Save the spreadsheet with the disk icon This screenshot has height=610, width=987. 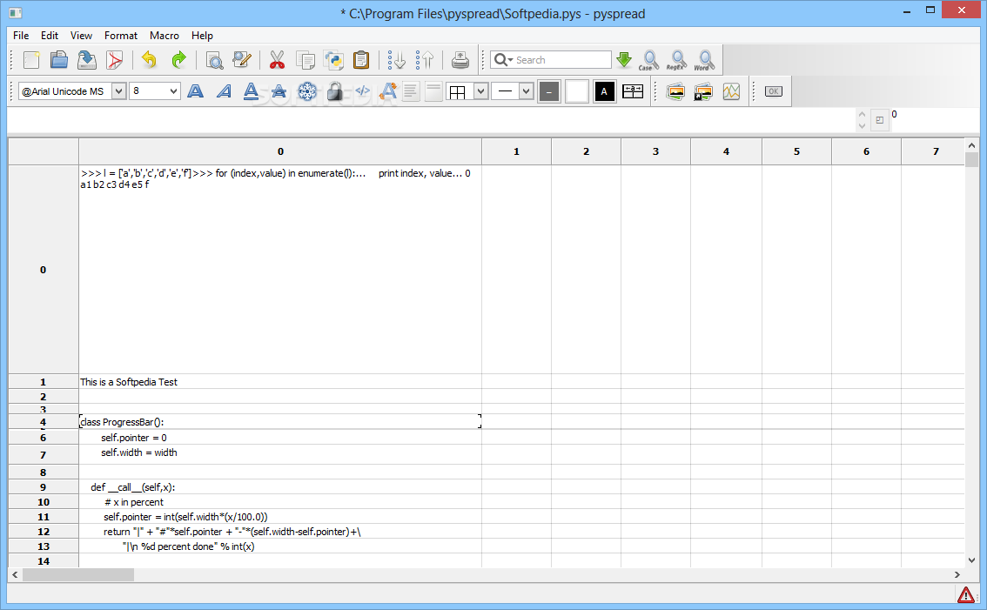[86, 60]
